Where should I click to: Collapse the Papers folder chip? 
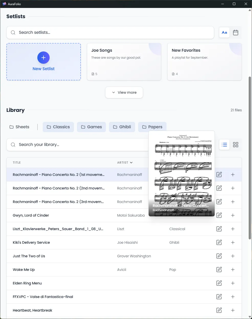click(152, 127)
